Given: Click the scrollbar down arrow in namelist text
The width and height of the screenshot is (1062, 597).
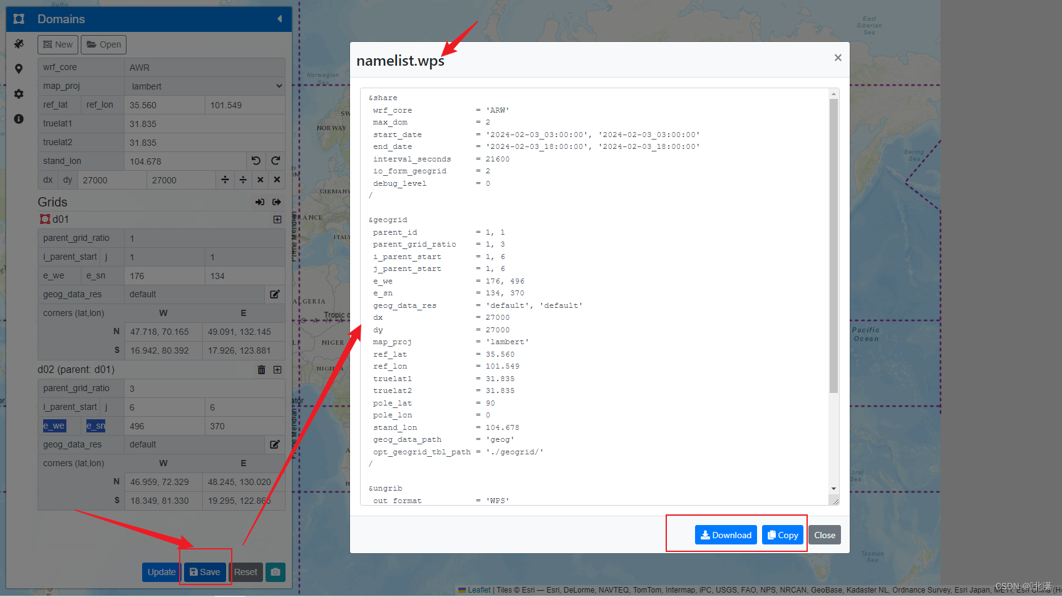Looking at the screenshot, I should [833, 489].
